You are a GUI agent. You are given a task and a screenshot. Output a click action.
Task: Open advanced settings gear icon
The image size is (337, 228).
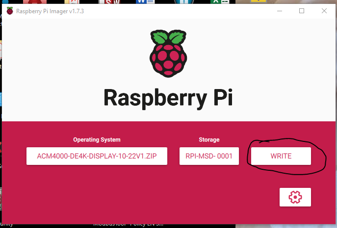point(295,197)
